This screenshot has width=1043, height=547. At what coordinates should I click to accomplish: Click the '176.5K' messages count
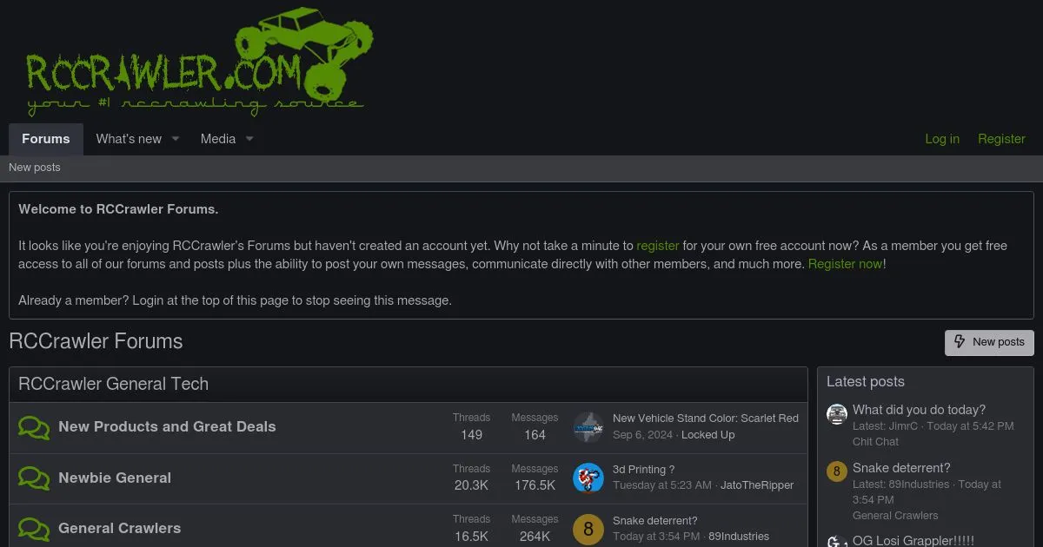pyautogui.click(x=535, y=485)
